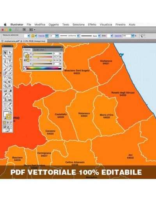Viewport: 156px width, 202px height.
Task: Select the Slice tool
Action: tap(10, 104)
